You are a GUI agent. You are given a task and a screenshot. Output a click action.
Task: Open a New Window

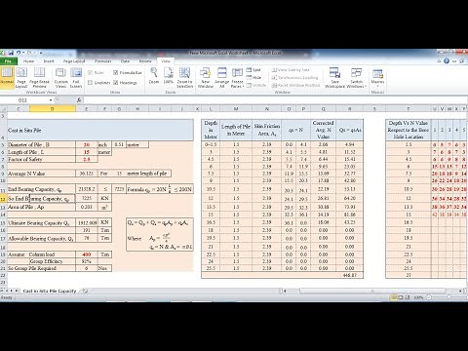click(206, 77)
